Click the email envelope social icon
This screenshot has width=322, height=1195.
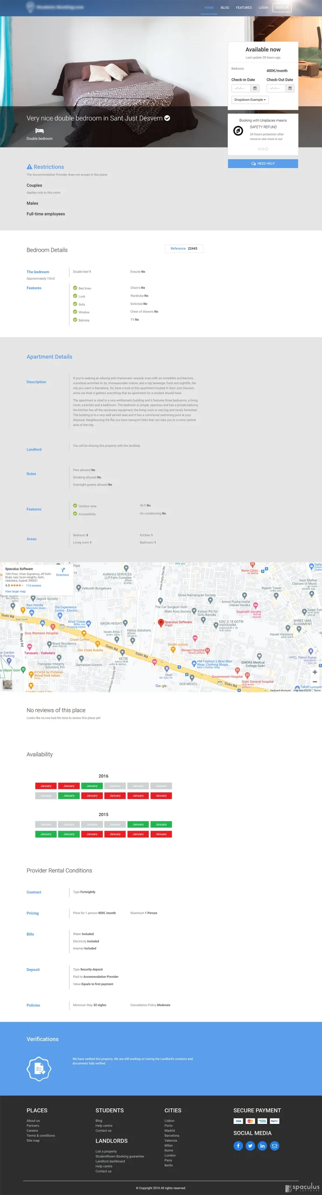pos(274,1146)
